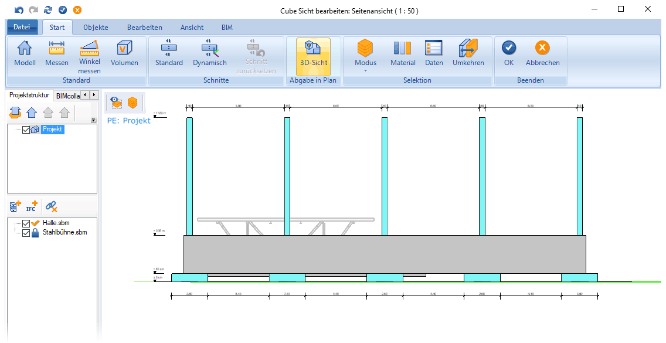Select the Projektstruktur panel tab

click(x=29, y=95)
